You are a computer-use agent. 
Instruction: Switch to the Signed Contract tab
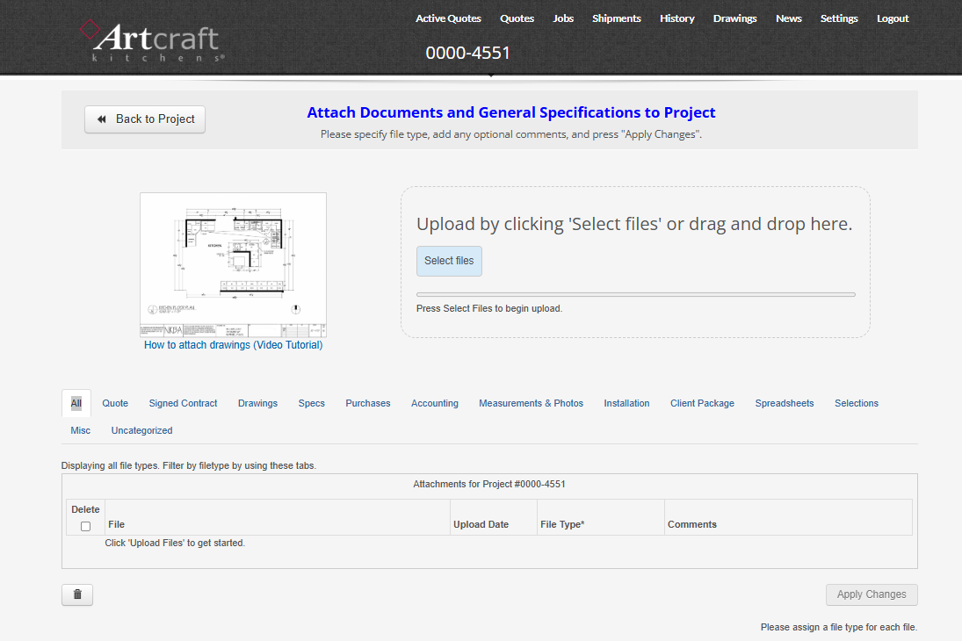[183, 403]
